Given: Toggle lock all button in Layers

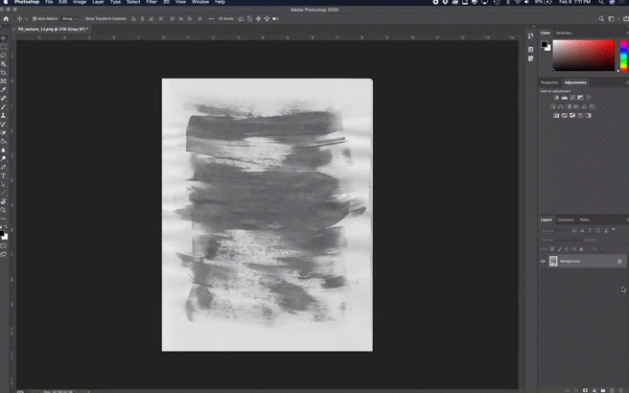Looking at the screenshot, I should coord(581,249).
